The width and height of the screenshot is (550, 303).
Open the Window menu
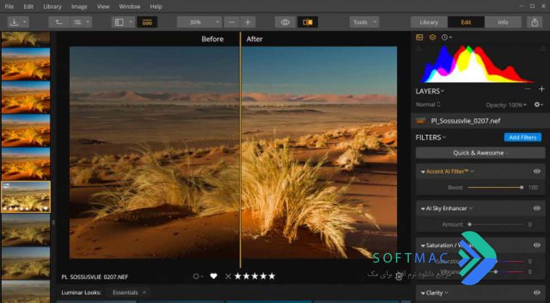pyautogui.click(x=129, y=6)
